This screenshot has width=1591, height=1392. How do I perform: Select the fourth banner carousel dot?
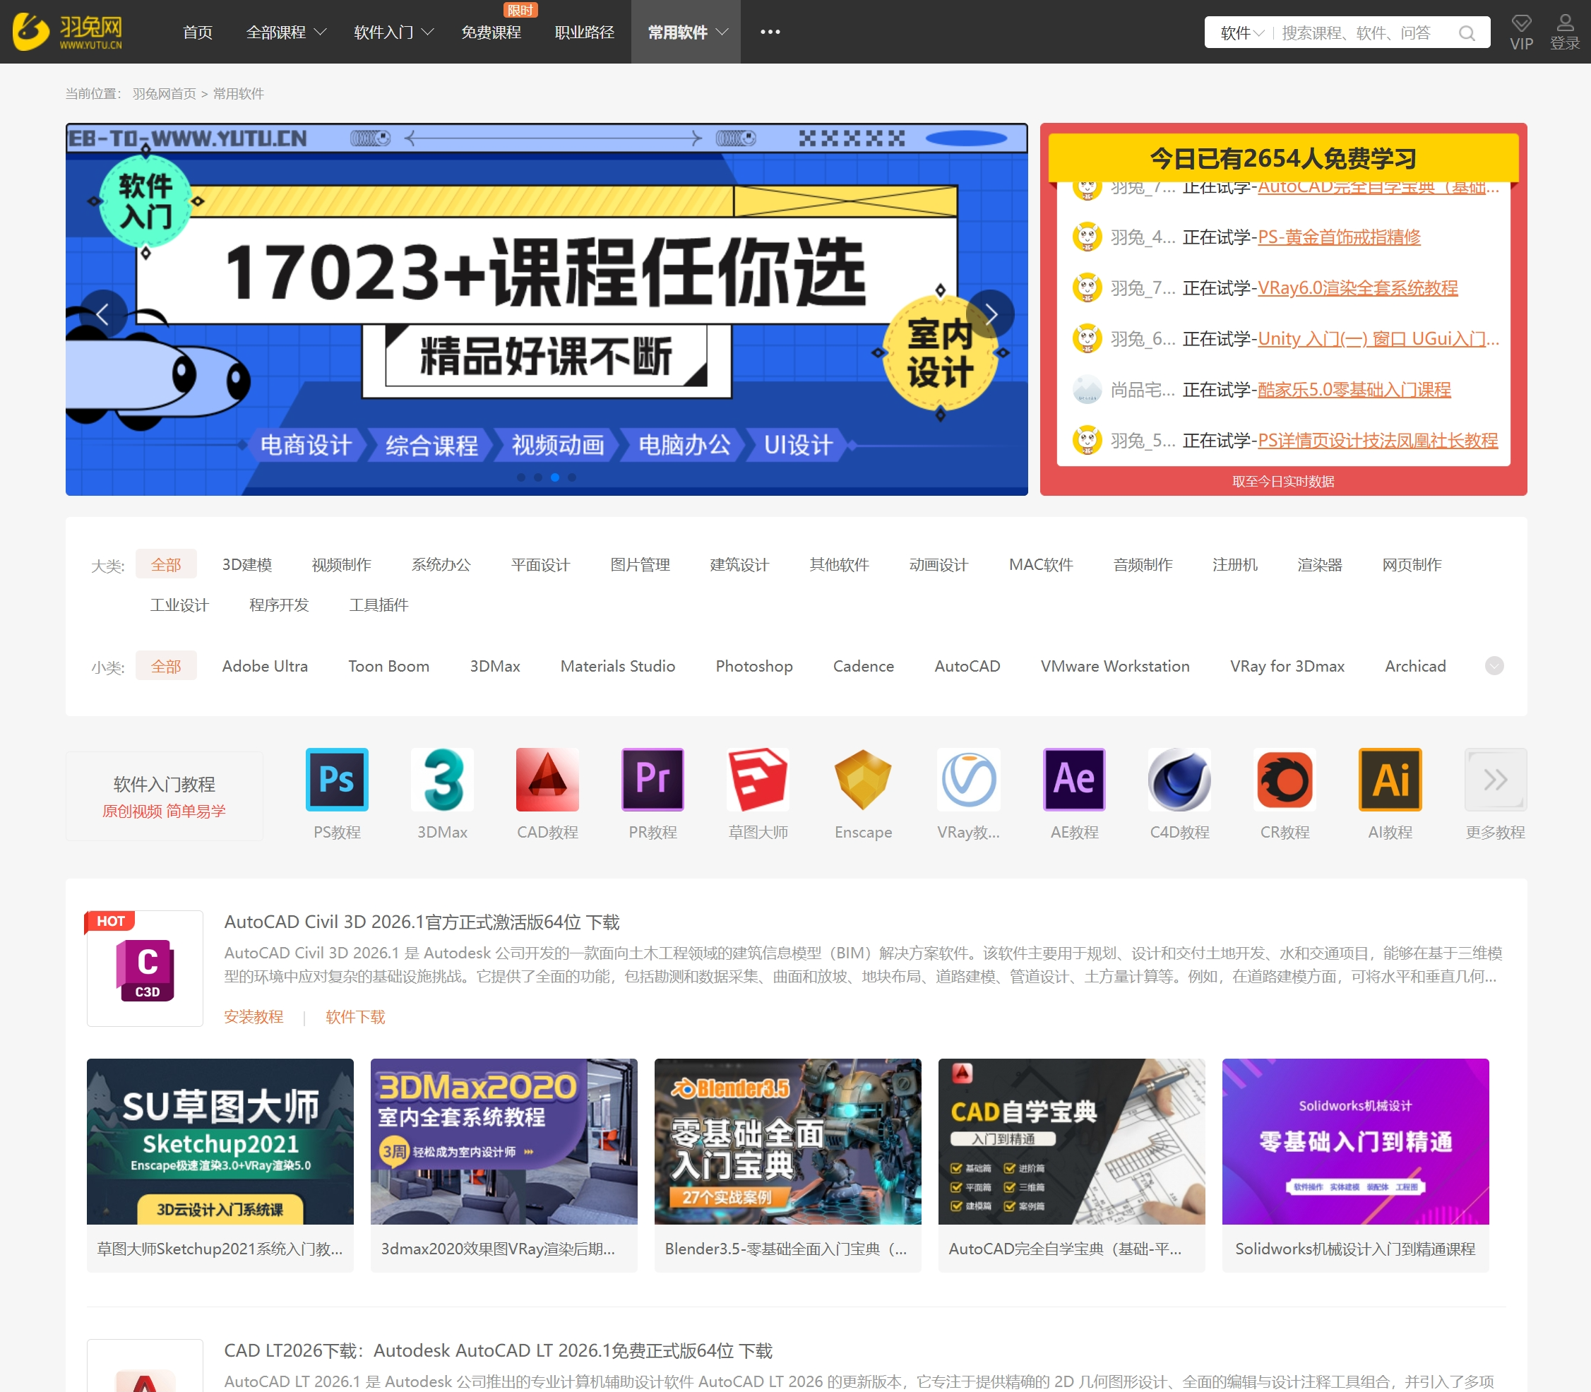coord(572,477)
